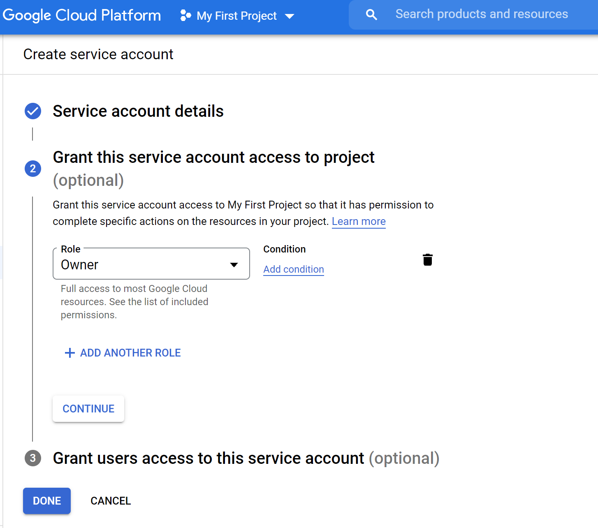Click the blue checkmark step one icon

tap(33, 111)
